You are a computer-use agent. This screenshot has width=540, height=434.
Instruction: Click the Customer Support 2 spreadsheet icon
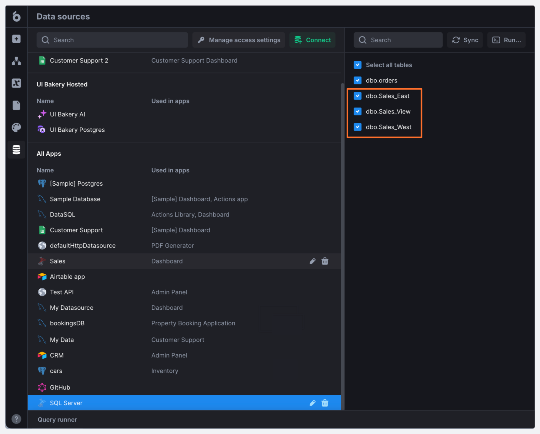(x=42, y=61)
